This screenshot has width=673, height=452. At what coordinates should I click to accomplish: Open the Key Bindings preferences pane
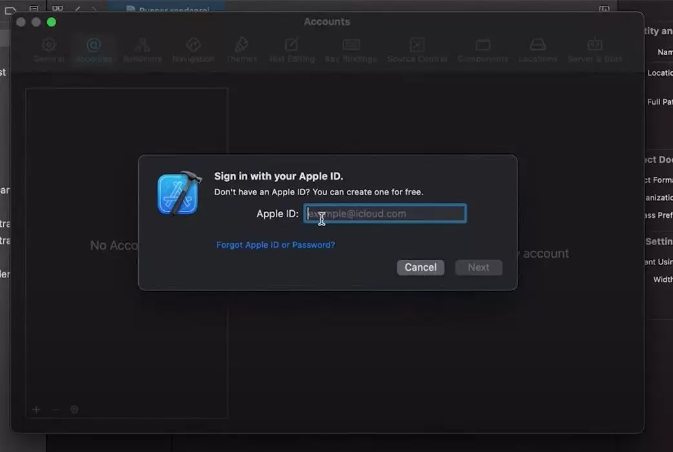tap(351, 48)
